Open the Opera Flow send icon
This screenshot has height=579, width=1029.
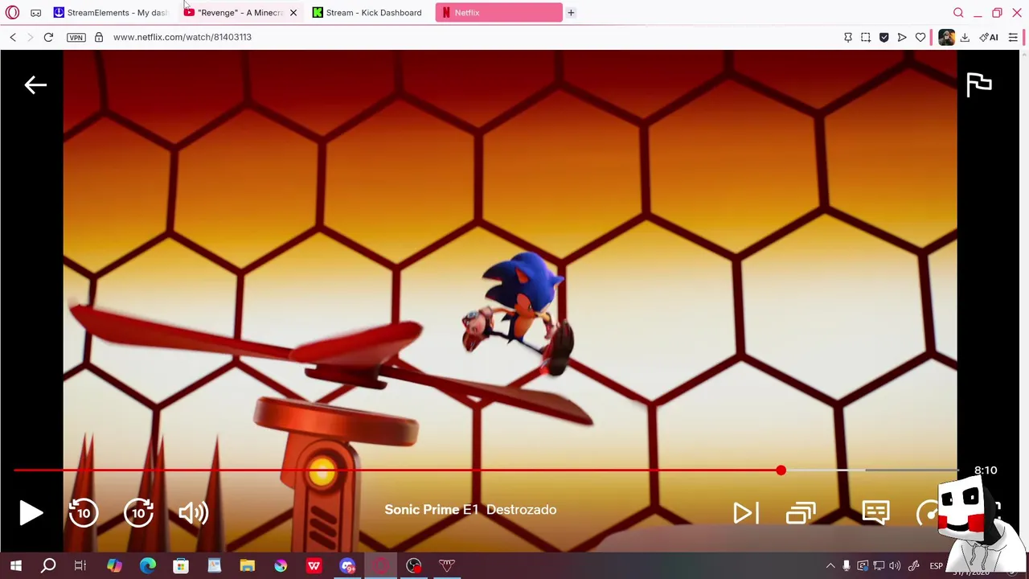click(x=902, y=37)
